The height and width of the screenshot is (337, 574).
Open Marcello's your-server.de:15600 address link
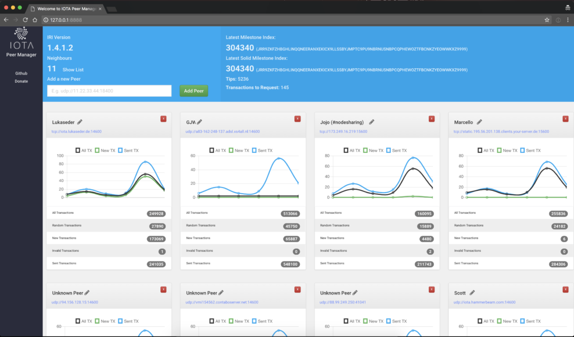[x=501, y=132]
